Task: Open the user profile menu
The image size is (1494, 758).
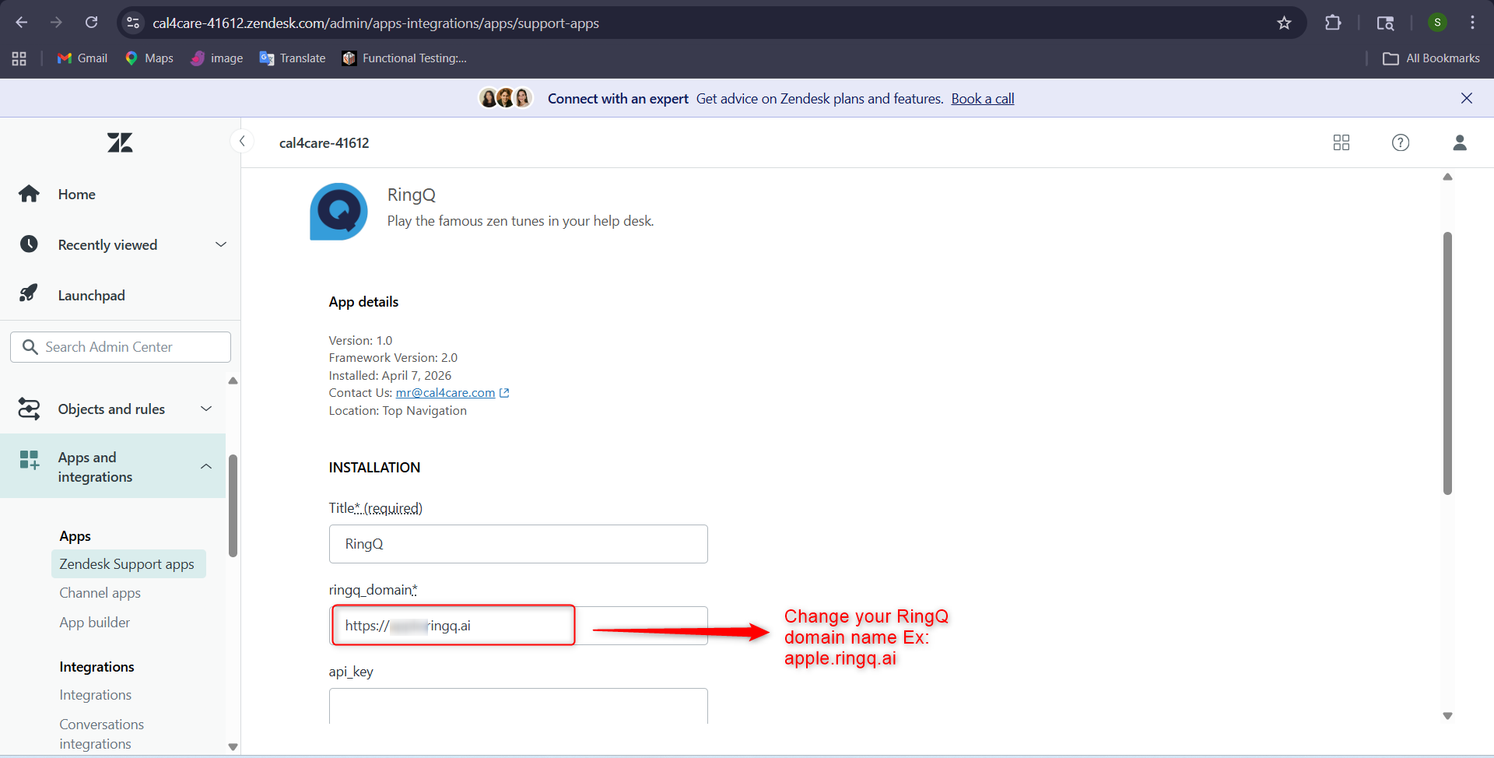Action: [1460, 142]
